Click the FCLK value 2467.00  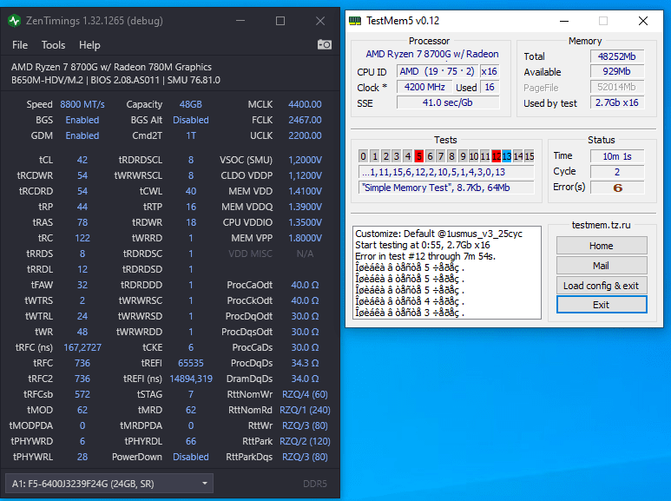pyautogui.click(x=305, y=120)
